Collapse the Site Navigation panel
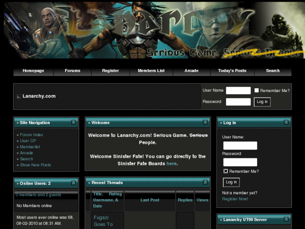The image size is (305, 229). [73, 122]
